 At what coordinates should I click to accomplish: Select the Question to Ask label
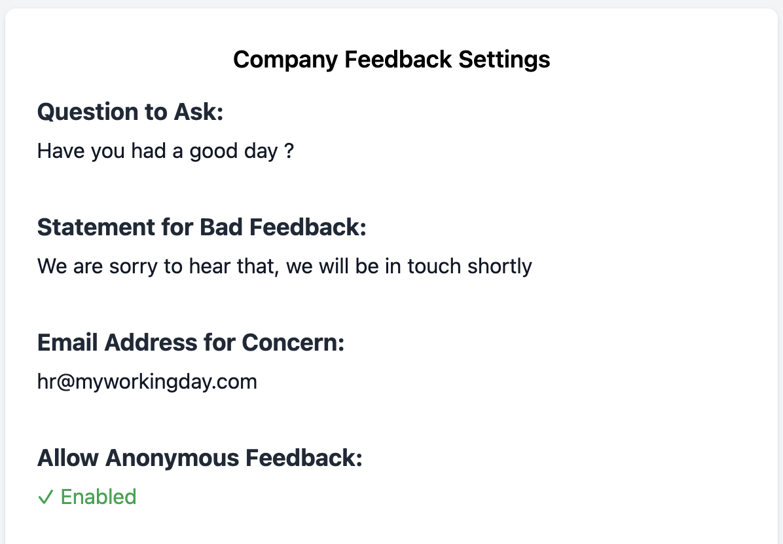click(x=130, y=112)
